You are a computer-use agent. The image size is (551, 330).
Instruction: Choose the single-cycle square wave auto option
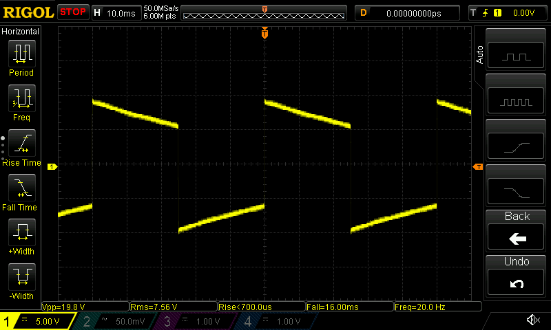pyautogui.click(x=516, y=56)
